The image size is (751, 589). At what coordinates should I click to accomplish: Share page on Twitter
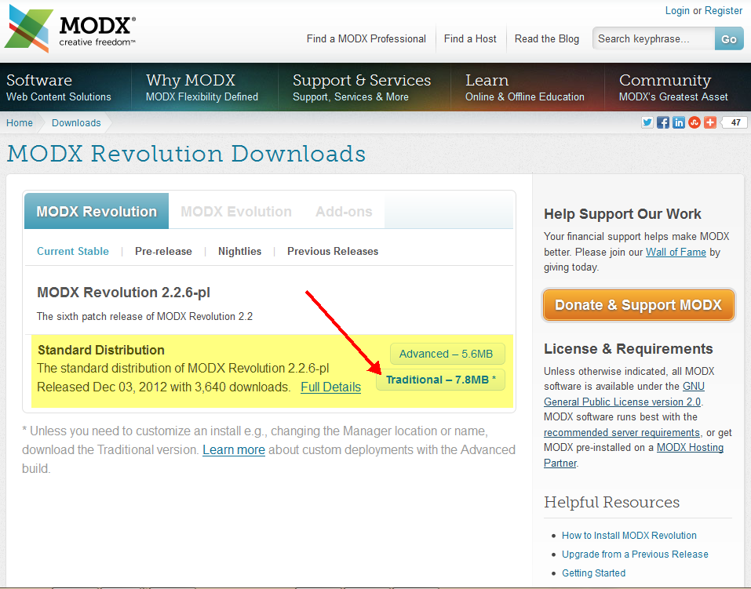[x=647, y=122]
